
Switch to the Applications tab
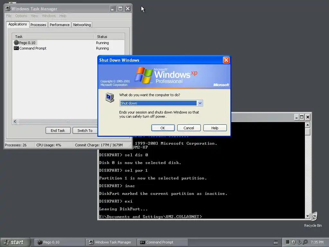18,24
